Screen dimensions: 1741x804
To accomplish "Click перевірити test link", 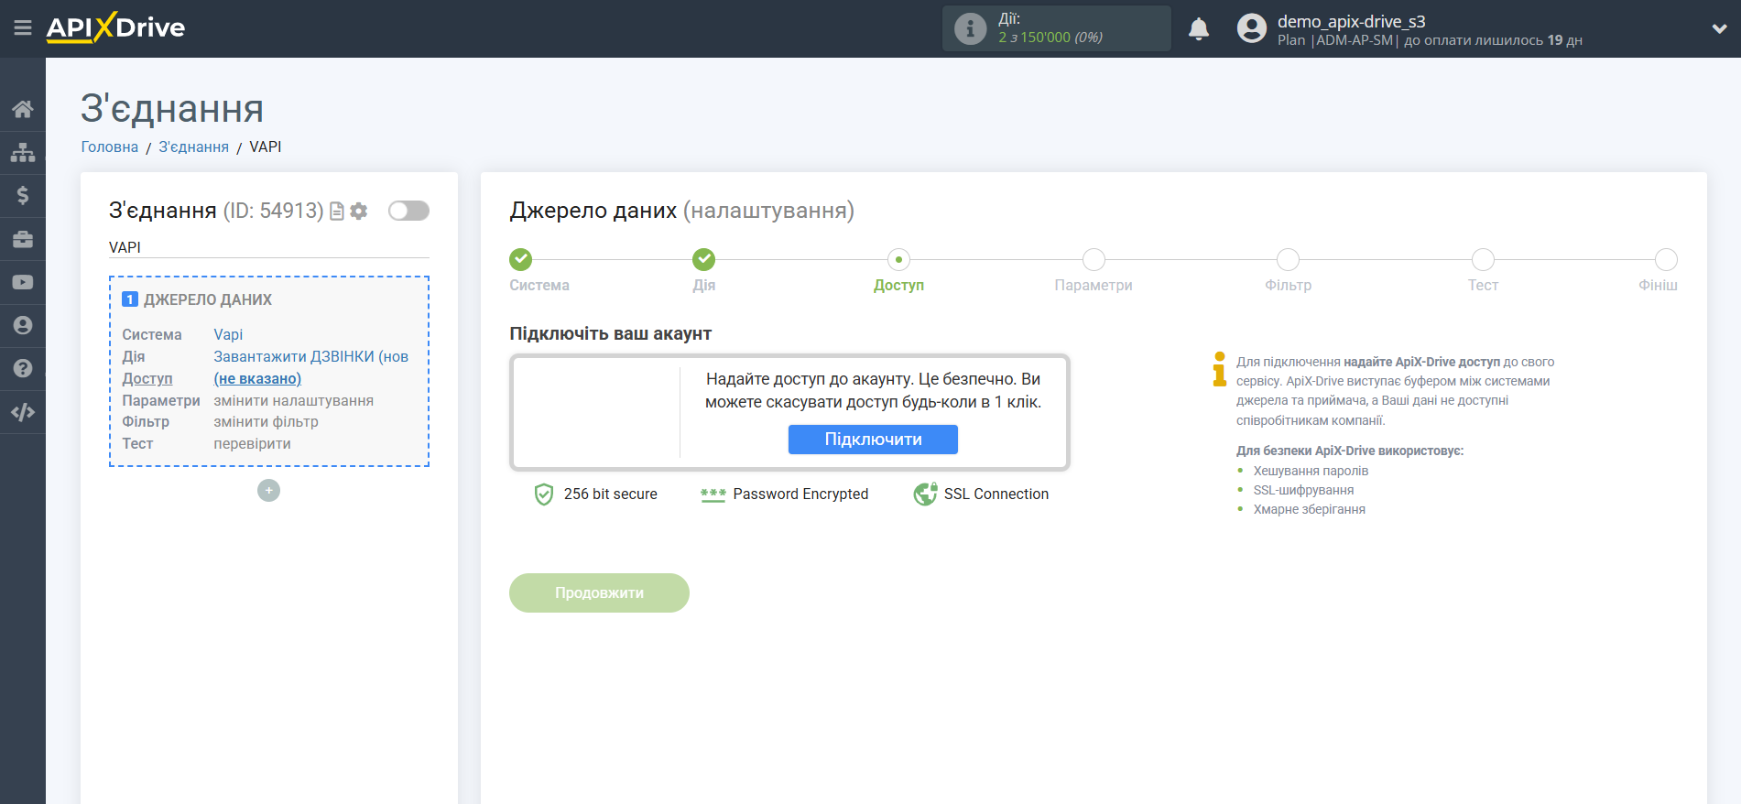I will click(x=252, y=443).
